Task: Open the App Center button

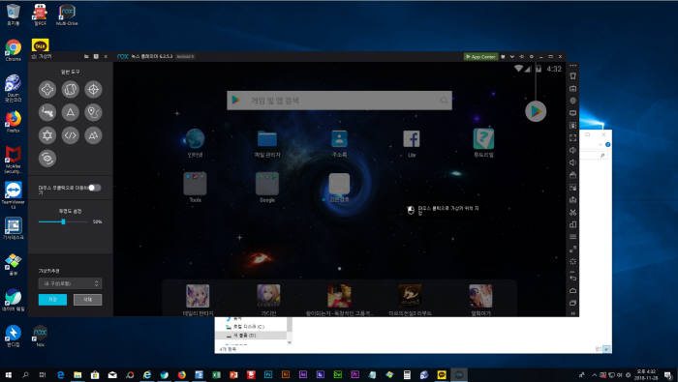Action: 480,56
